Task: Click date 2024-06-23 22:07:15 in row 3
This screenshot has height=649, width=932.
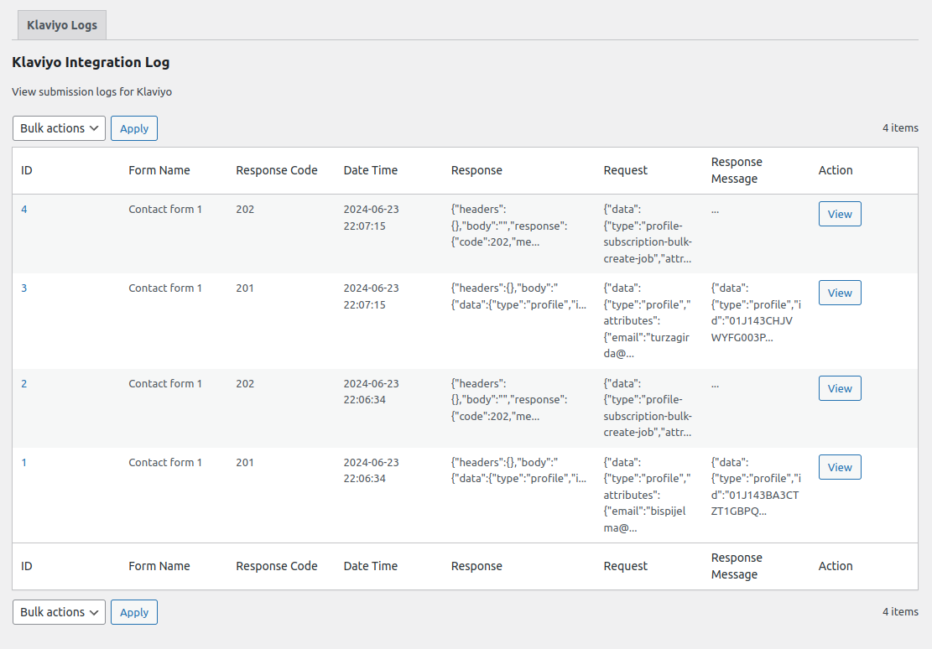Action: pyautogui.click(x=371, y=297)
